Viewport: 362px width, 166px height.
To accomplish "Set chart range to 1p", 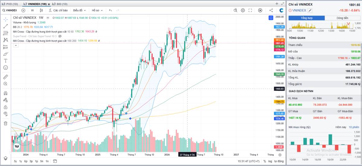I will point(37,161).
